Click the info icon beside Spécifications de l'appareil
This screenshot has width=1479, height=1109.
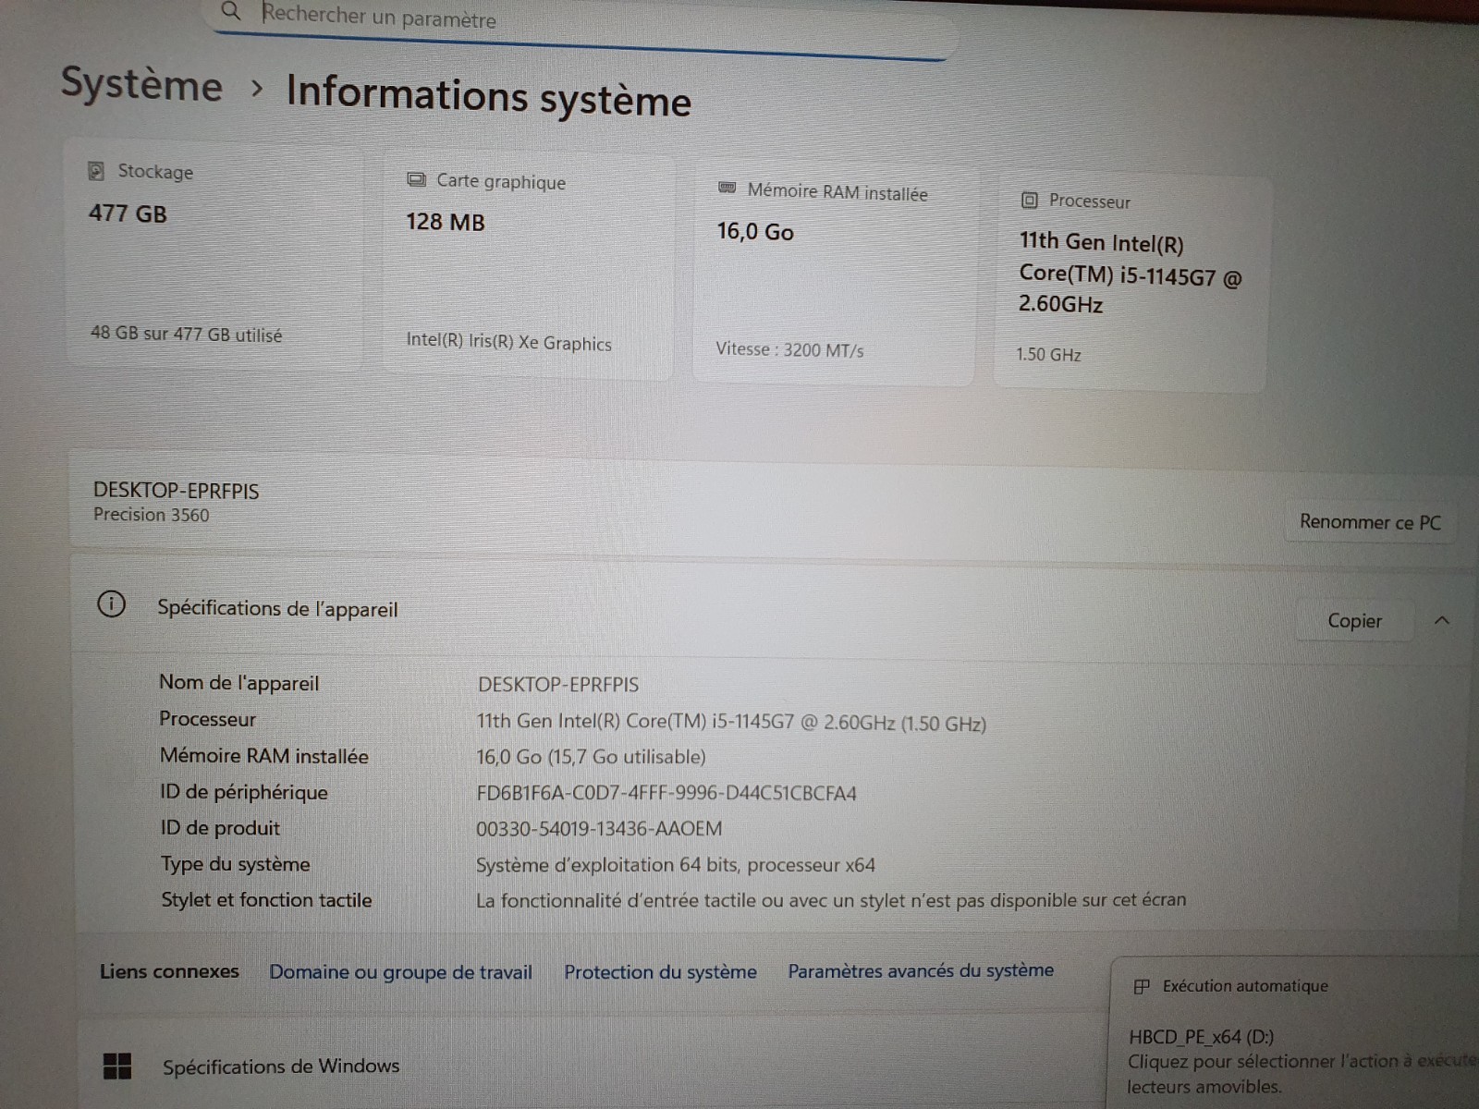111,604
